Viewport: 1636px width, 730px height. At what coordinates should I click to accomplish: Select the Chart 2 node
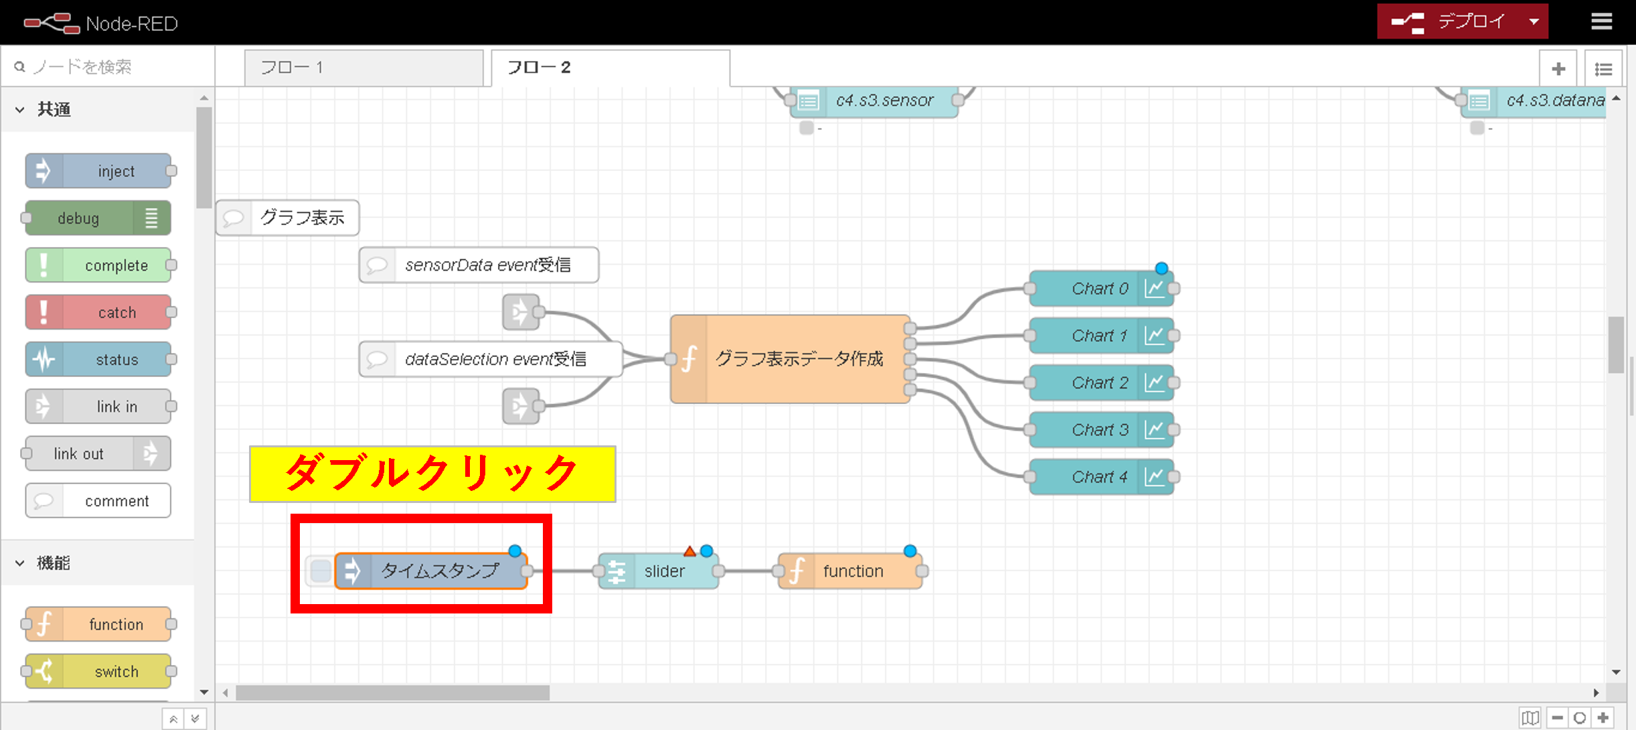[x=1102, y=382]
